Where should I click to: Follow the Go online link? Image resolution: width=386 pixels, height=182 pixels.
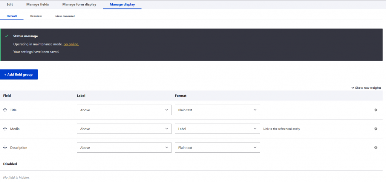[71, 44]
